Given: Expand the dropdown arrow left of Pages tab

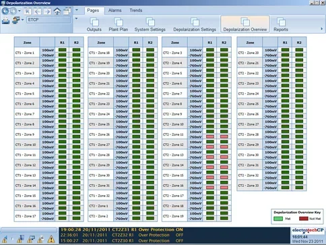Looking at the screenshot, I should [77, 10].
